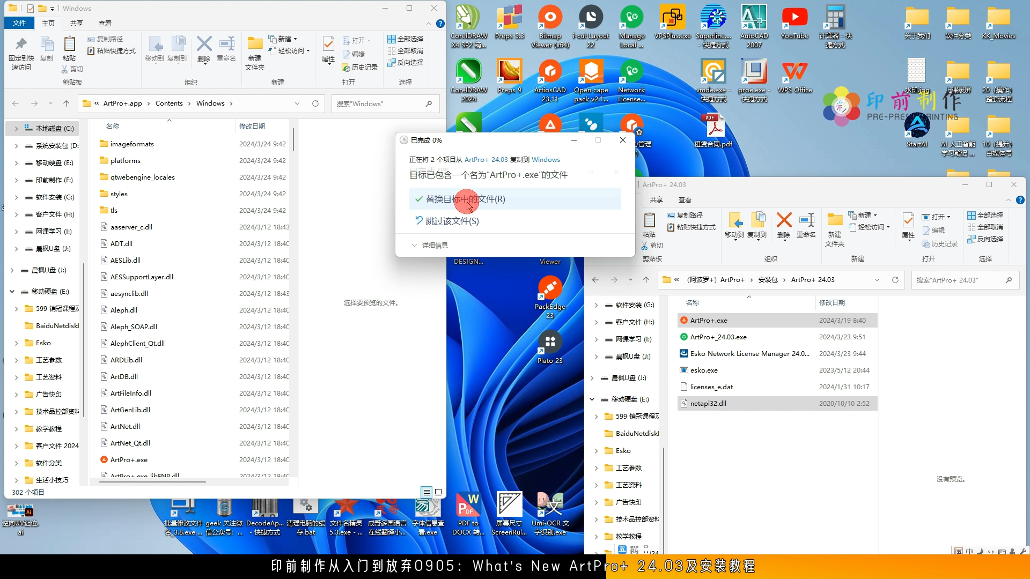This screenshot has height=579, width=1030.
Task: Click Pin to Quick access icon
Action: (x=21, y=54)
